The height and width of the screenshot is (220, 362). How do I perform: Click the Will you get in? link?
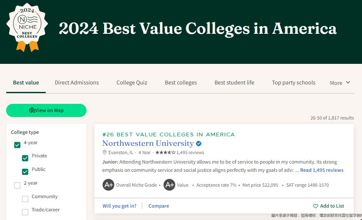click(x=119, y=206)
